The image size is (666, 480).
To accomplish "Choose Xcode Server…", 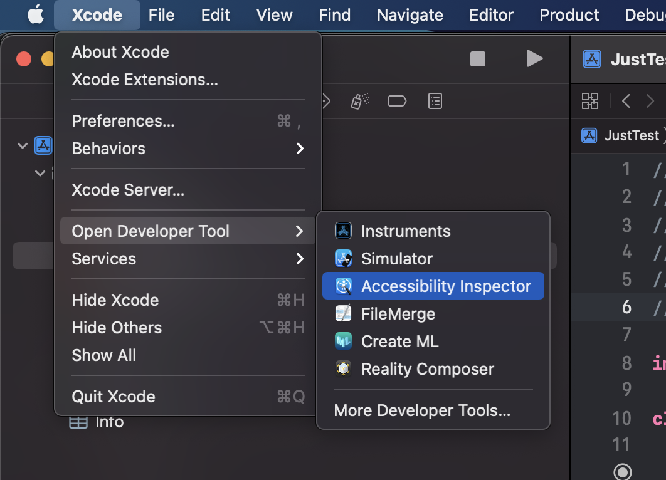I will [188, 190].
